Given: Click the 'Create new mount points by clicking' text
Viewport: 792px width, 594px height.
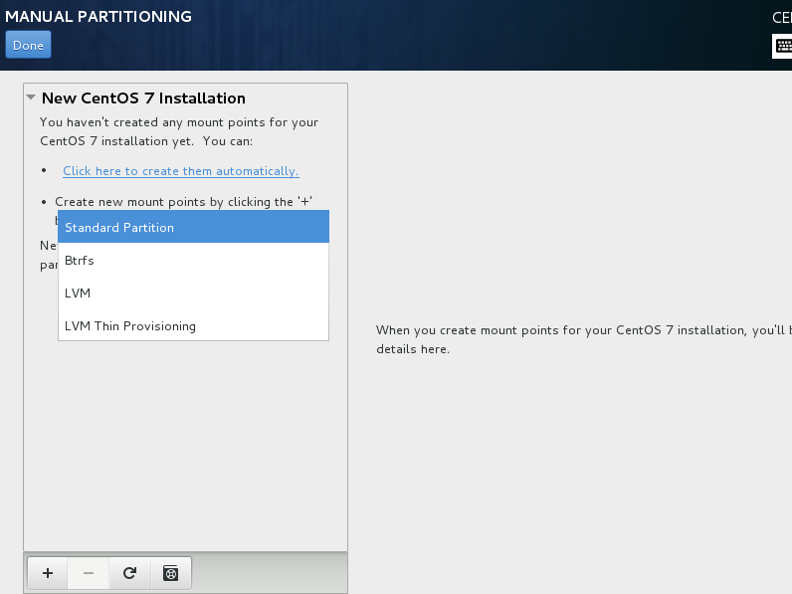Looking at the screenshot, I should click(183, 202).
